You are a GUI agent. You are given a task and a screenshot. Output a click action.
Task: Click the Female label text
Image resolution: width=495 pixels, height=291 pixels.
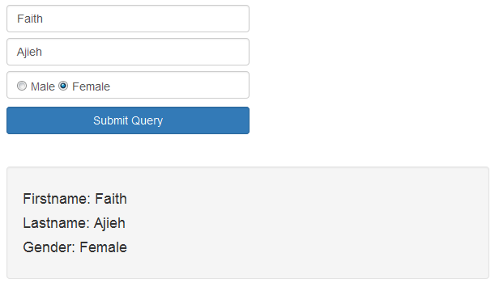pyautogui.click(x=91, y=86)
